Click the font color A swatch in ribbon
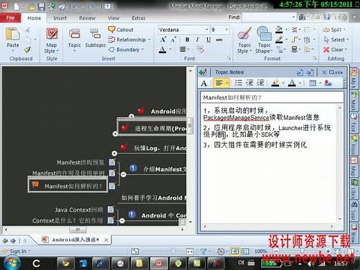Image resolution: width=360 pixels, height=270 pixels. (163, 49)
